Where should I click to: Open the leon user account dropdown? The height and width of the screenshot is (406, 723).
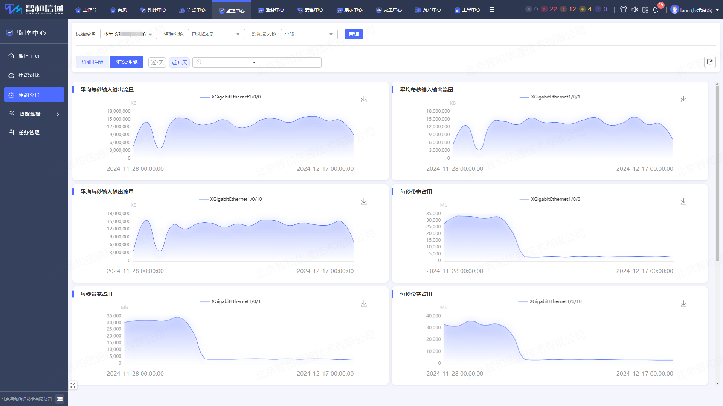click(695, 10)
